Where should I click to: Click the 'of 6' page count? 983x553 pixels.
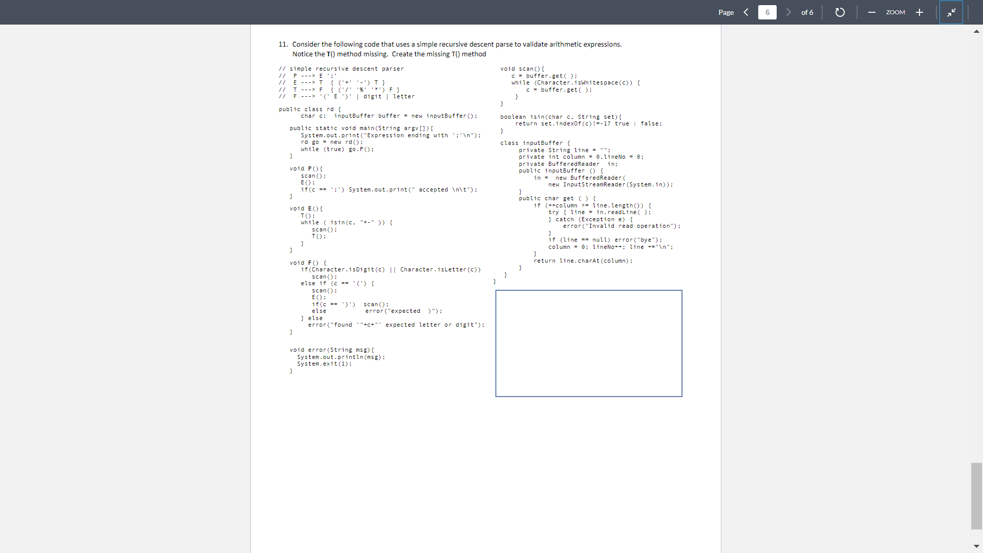point(807,12)
